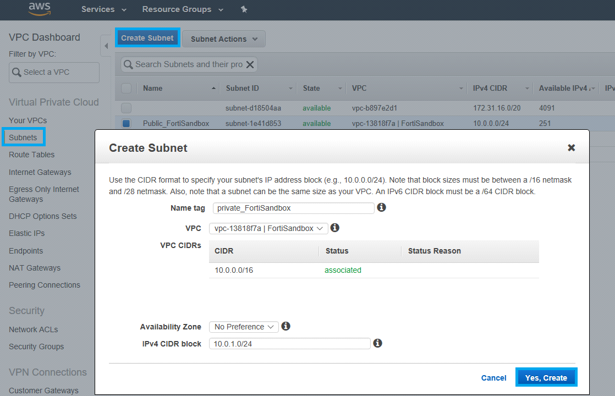Click info icon next to IPv4 CIDR block

point(377,343)
